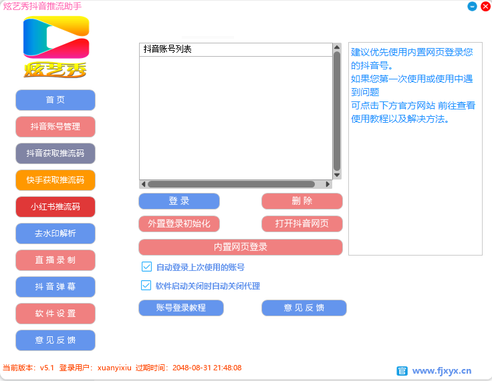Click the official site icon beside www.fjxyx.cn
The height and width of the screenshot is (381, 492).
(402, 371)
